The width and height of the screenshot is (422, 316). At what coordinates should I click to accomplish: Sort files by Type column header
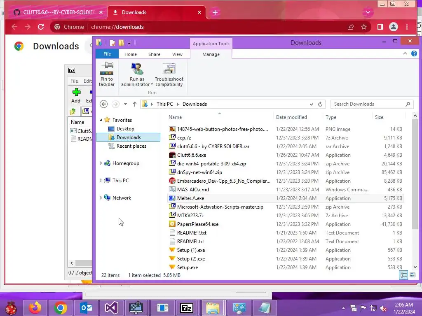pyautogui.click(x=331, y=117)
